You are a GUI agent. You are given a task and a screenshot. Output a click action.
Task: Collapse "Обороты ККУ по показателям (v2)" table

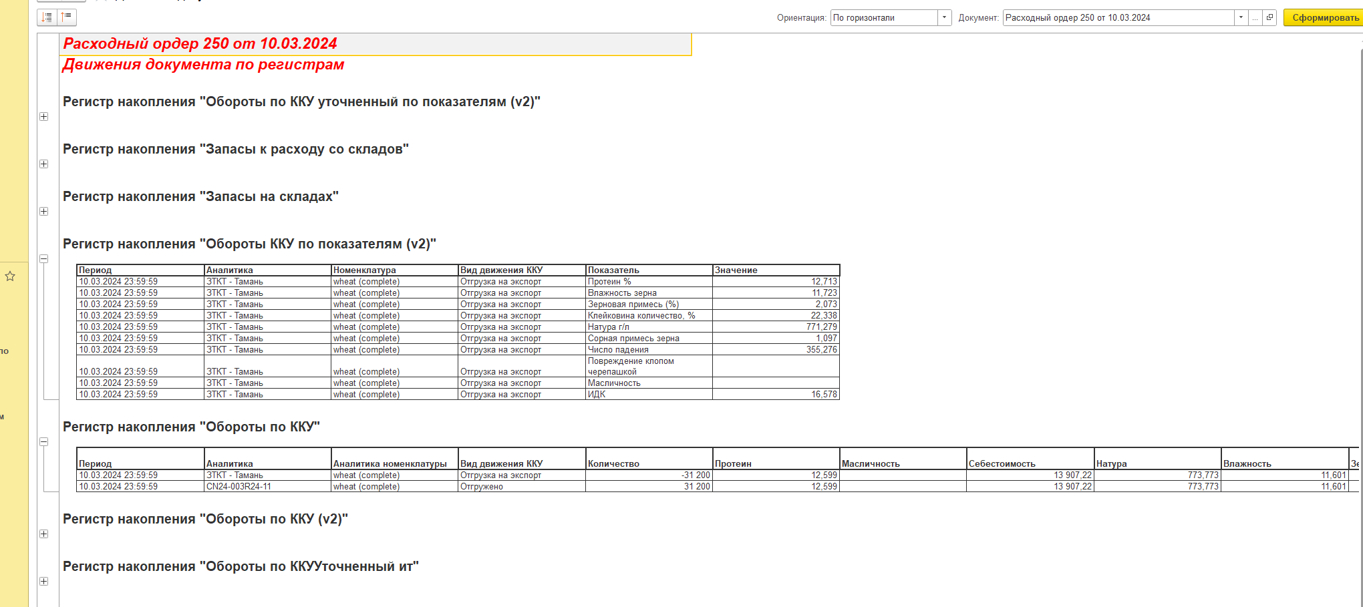[44, 259]
